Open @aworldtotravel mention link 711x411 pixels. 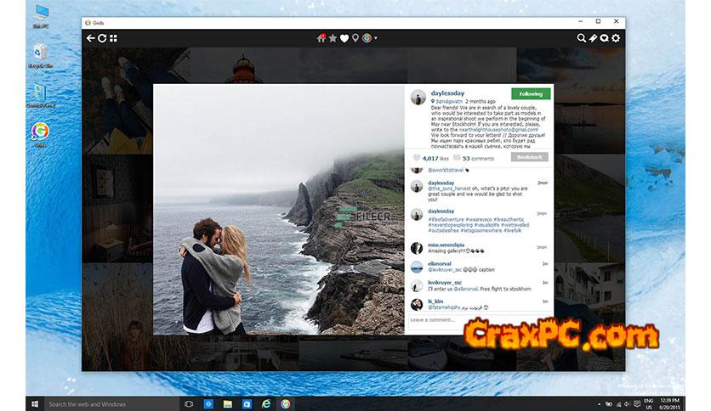pyautogui.click(x=446, y=170)
